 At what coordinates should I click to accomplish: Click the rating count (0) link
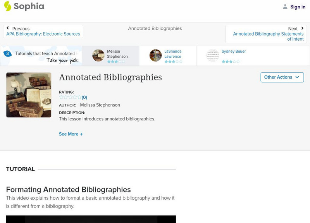tap(84, 98)
